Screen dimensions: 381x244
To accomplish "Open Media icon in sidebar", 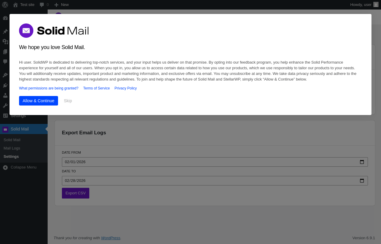I will coord(5,42).
